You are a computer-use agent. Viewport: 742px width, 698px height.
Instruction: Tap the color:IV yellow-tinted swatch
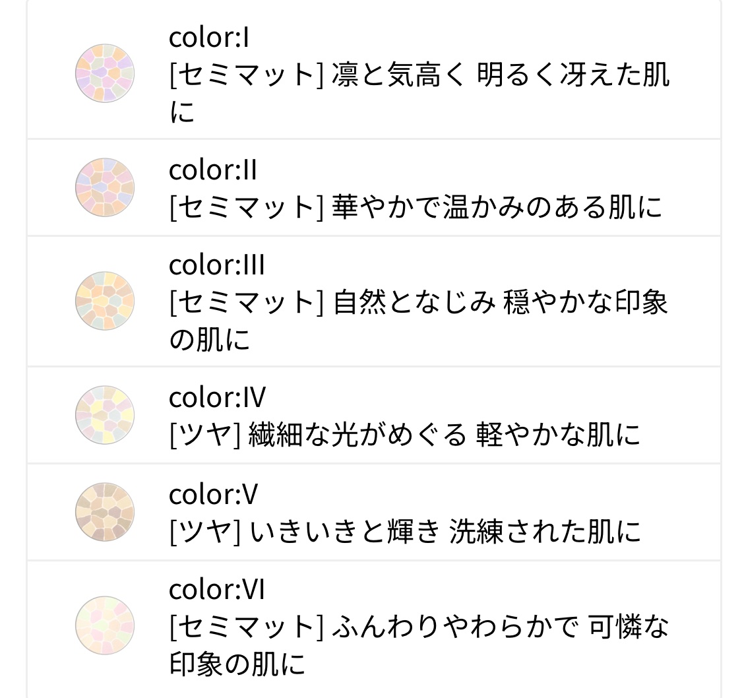tap(105, 415)
